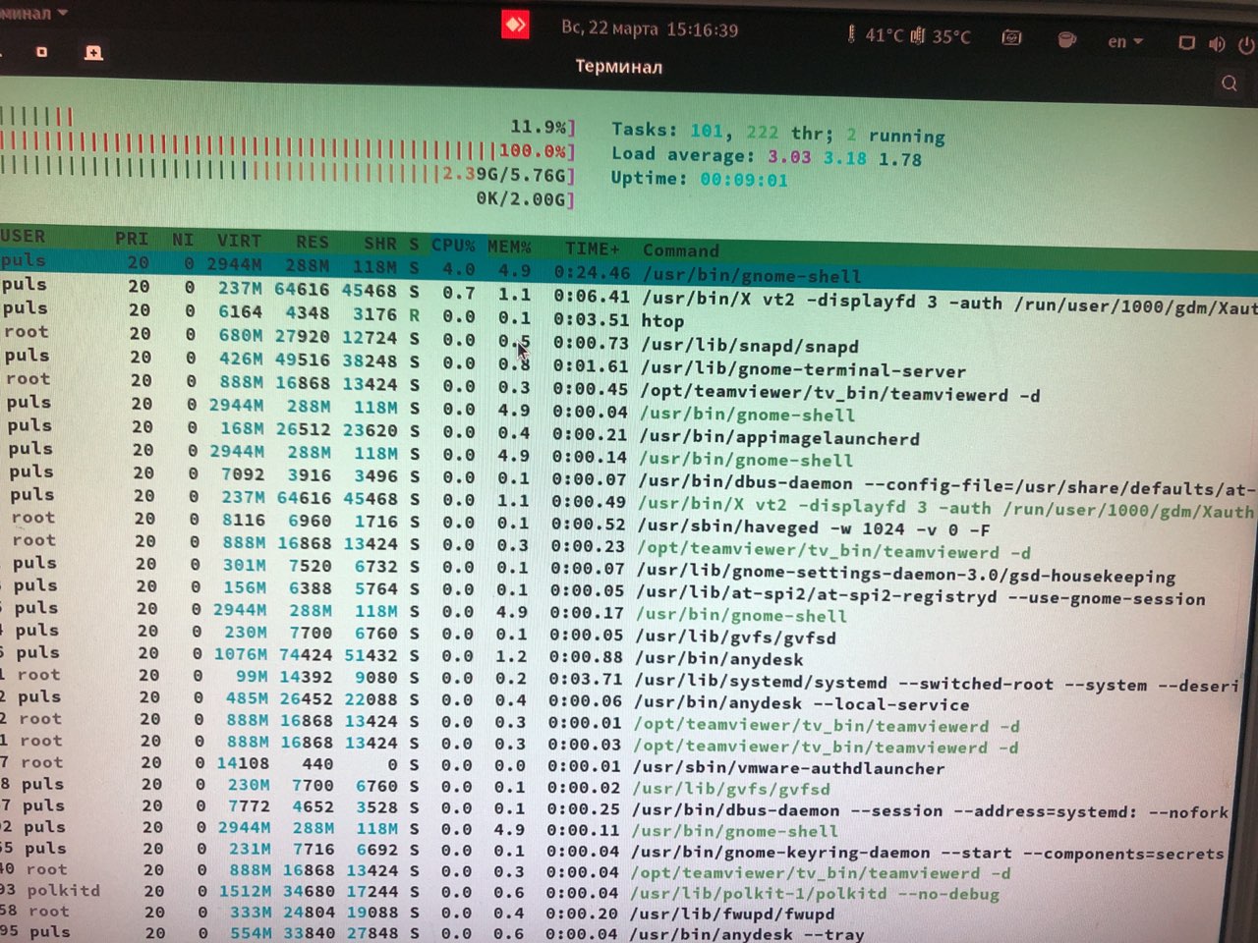The image size is (1258, 943).
Task: Open the power icon system menu
Action: [x=1246, y=44]
